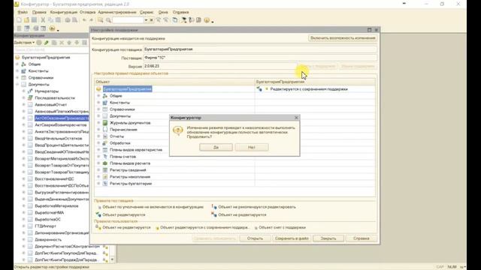Viewport: 481px width, 270px height.
Task: Open the Правка menu
Action: click(39, 12)
